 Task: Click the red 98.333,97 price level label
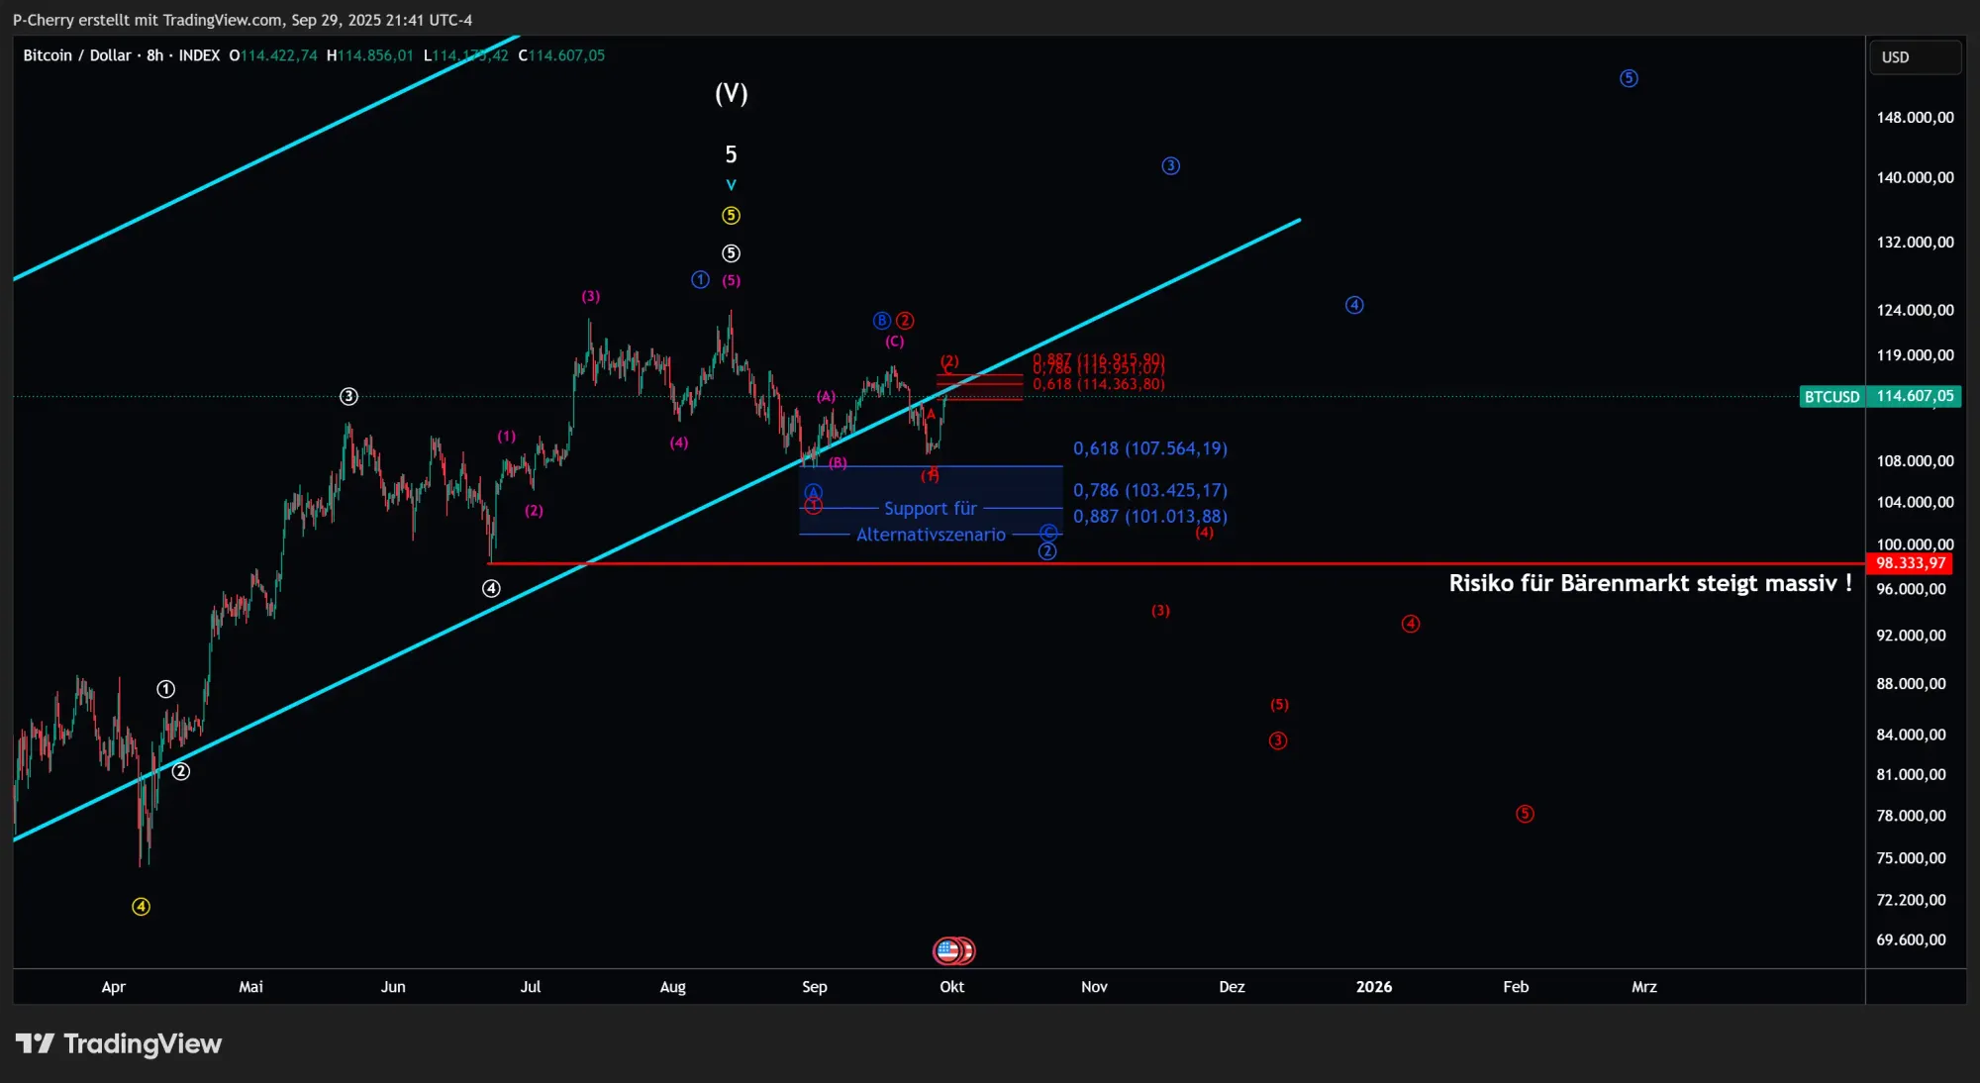1910,563
